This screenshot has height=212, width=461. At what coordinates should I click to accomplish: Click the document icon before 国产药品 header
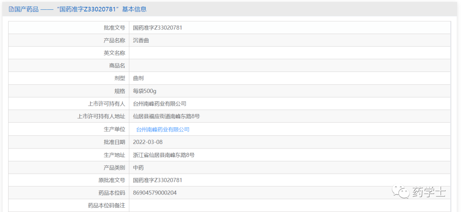pos(11,9)
